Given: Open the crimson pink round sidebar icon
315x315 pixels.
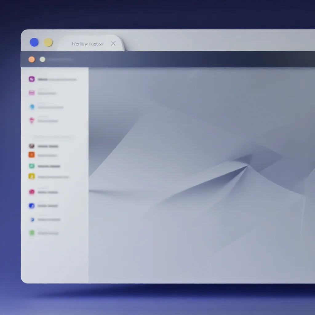Looking at the screenshot, I should click(x=32, y=192).
